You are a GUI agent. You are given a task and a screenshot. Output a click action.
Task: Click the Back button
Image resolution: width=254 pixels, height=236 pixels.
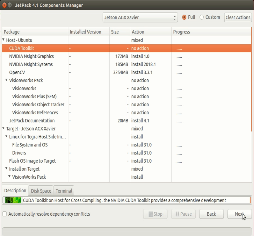[x=211, y=214]
